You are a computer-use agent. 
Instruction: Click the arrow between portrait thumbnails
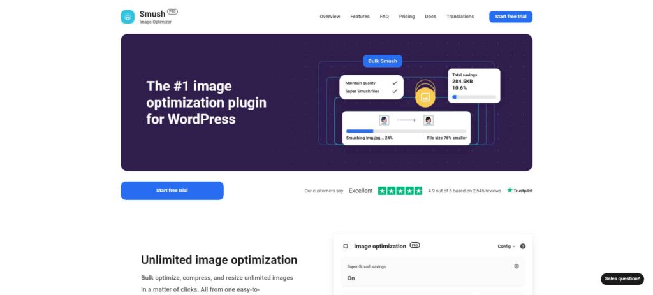pyautogui.click(x=406, y=120)
